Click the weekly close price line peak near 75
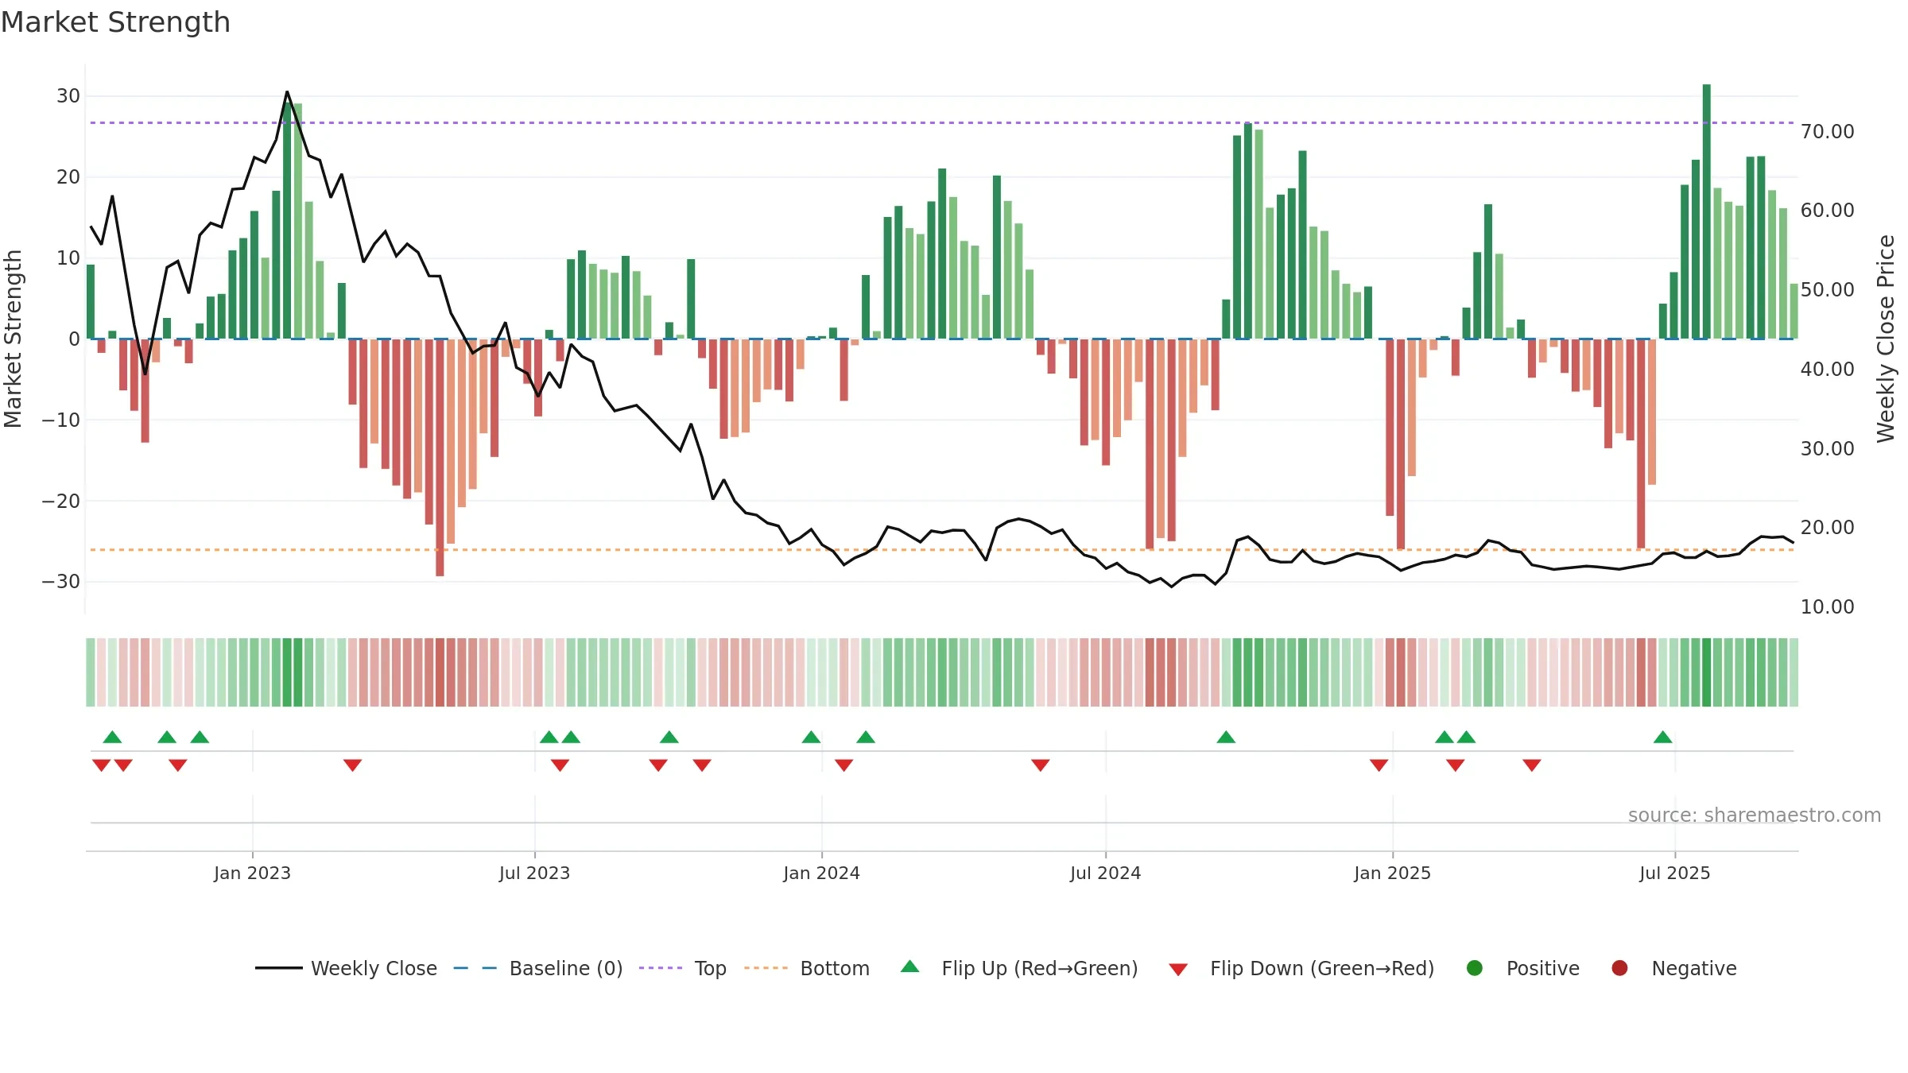1908x1073 pixels. click(287, 92)
